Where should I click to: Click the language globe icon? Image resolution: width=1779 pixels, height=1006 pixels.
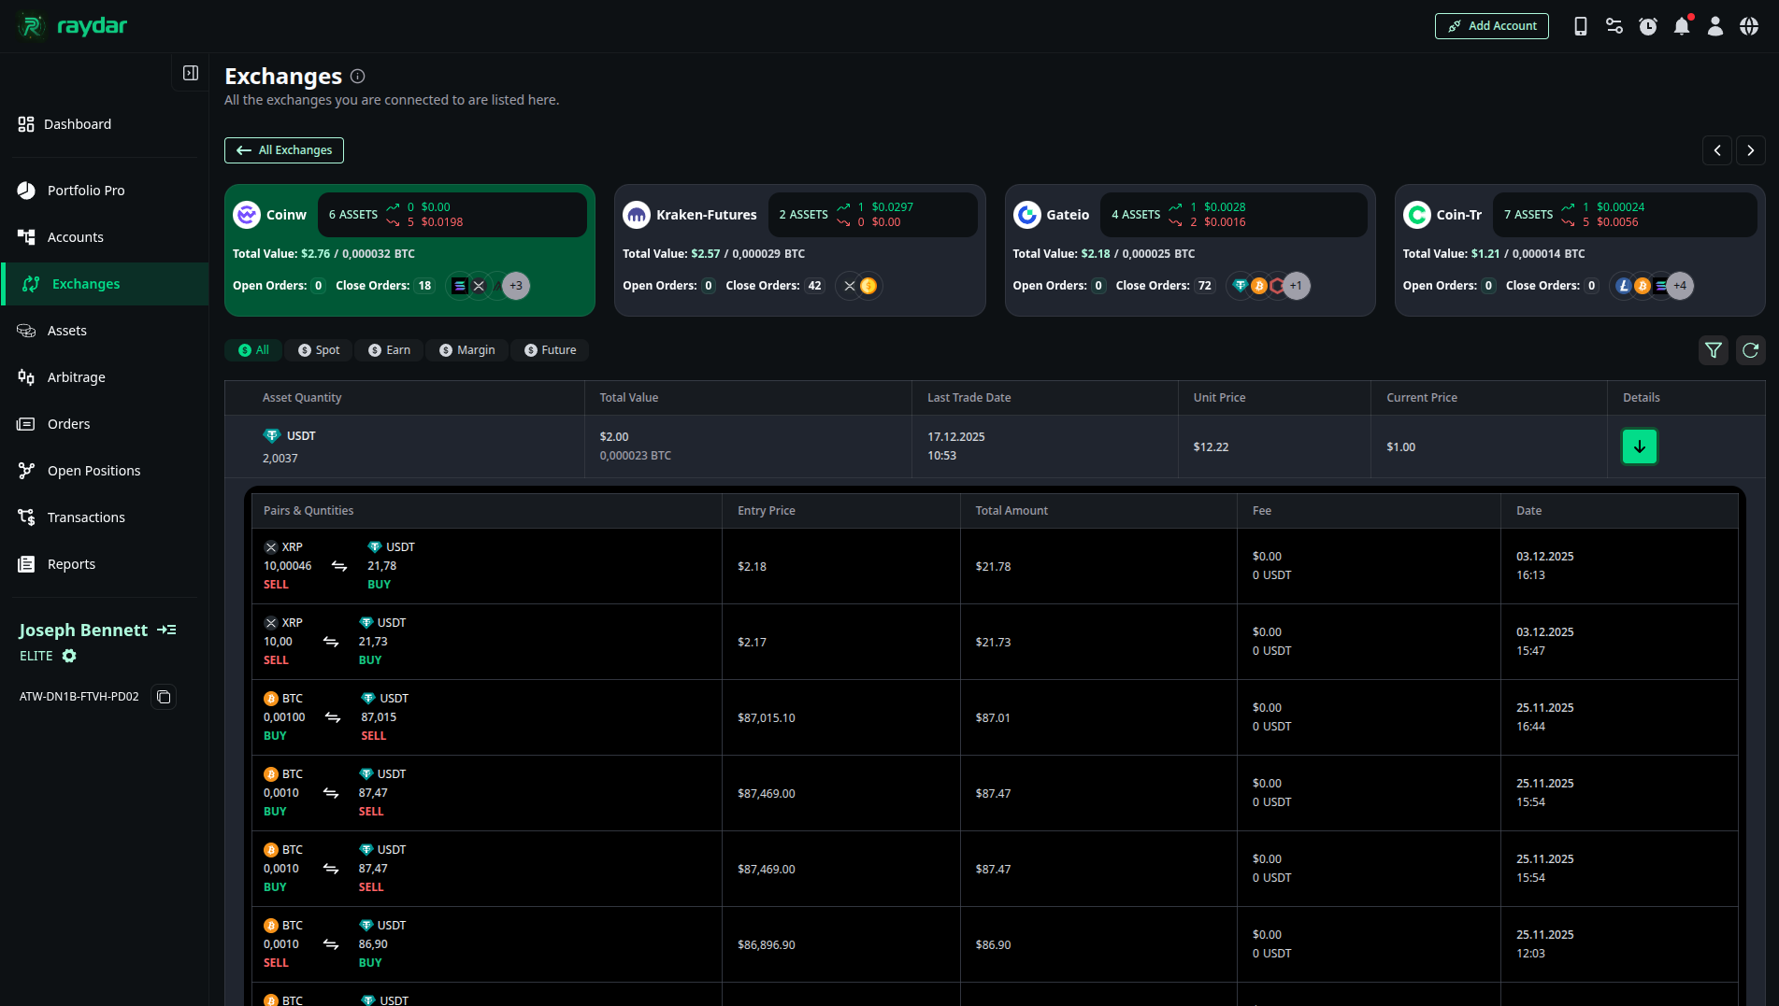coord(1749,26)
